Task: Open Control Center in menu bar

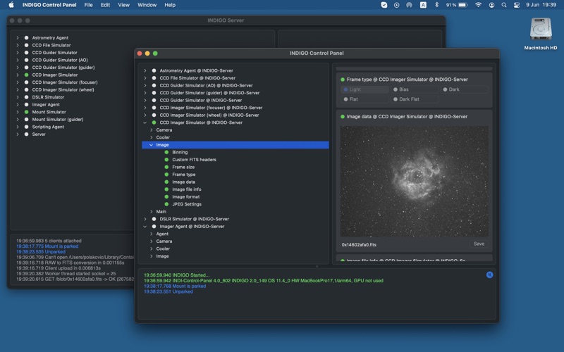Action: pos(517,5)
